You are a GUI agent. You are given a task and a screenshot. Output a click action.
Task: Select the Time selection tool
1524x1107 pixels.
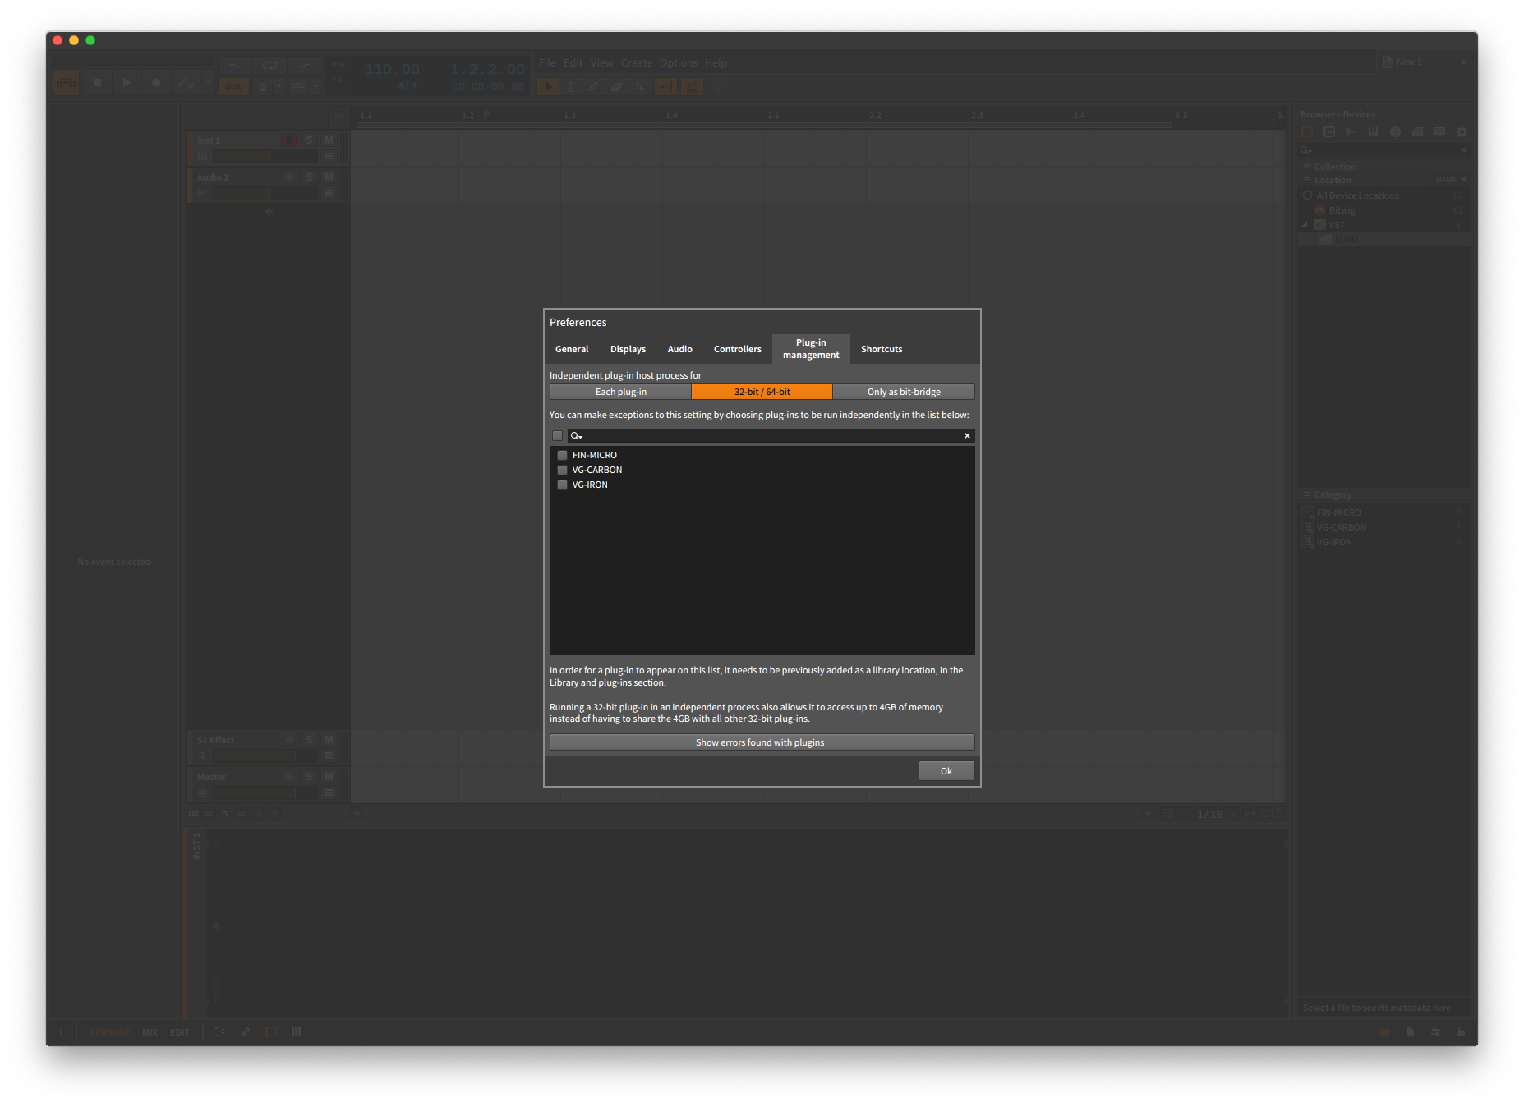point(571,86)
